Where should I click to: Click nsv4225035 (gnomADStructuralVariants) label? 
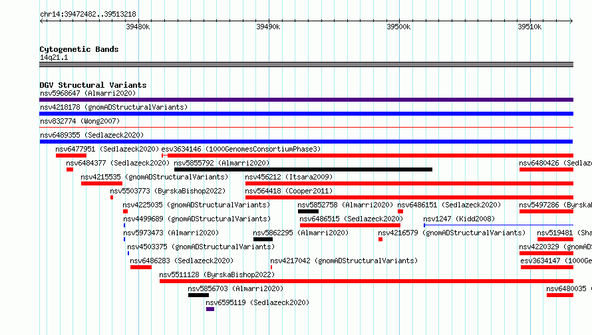tap(196, 205)
